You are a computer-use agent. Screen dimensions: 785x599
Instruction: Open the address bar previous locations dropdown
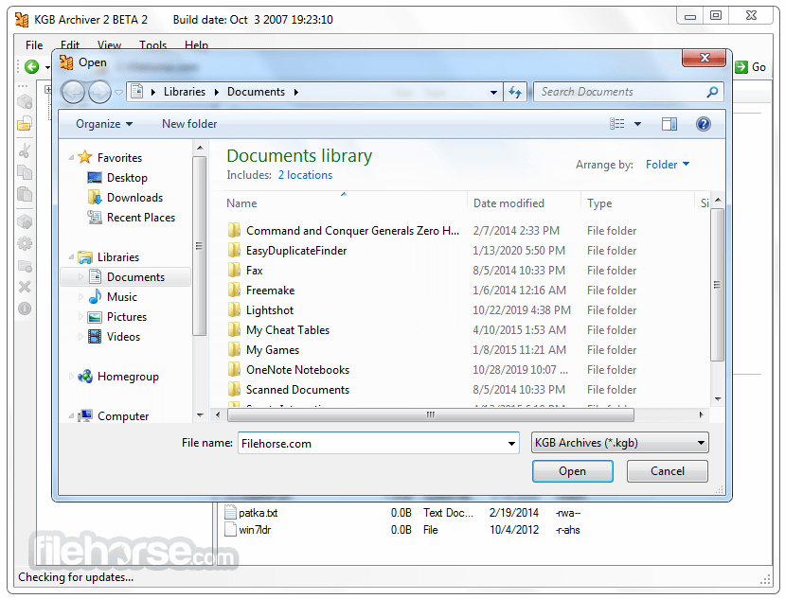click(x=493, y=92)
